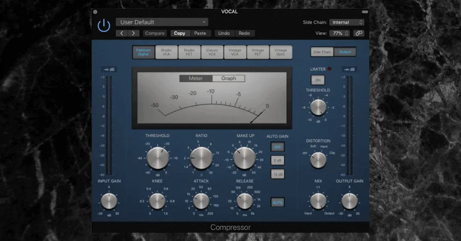Viewport: 461px width, 241px height.
Task: Click the output level -∞ dB readout
Action: pos(349,69)
